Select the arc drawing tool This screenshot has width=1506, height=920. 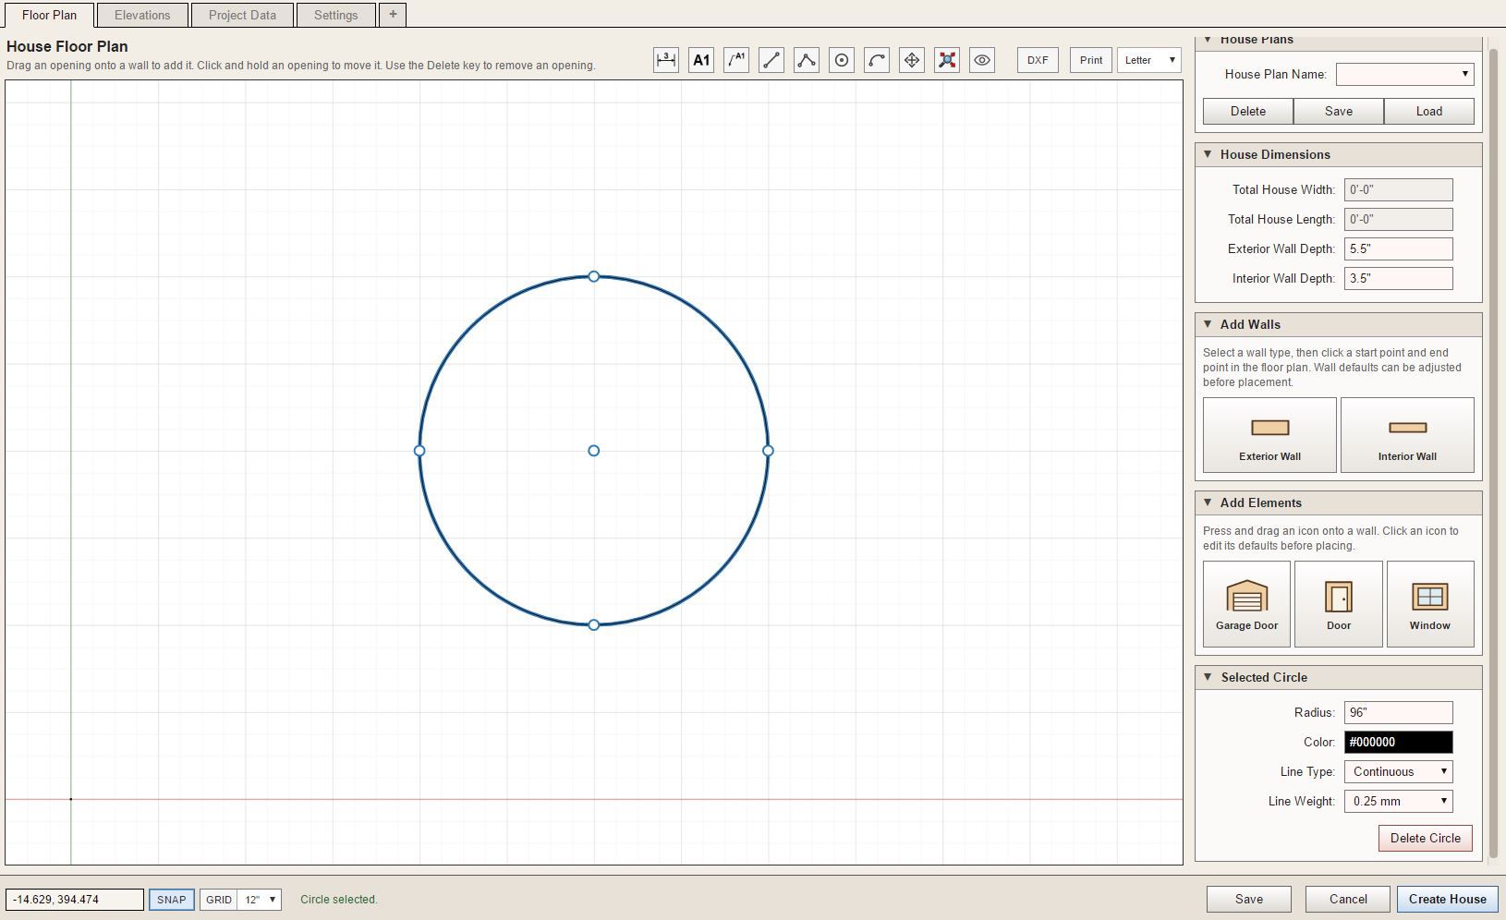[877, 60]
